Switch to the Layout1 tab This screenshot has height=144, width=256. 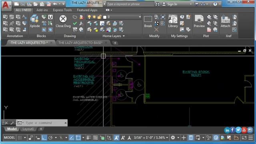(x=28, y=129)
